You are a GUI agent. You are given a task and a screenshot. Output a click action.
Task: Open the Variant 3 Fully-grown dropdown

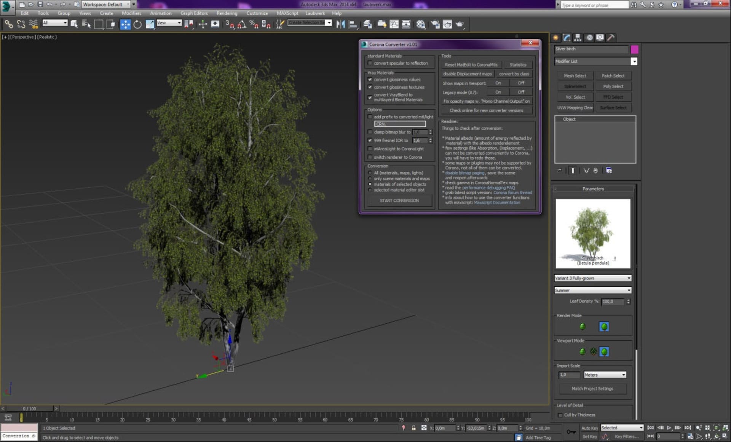(593, 278)
